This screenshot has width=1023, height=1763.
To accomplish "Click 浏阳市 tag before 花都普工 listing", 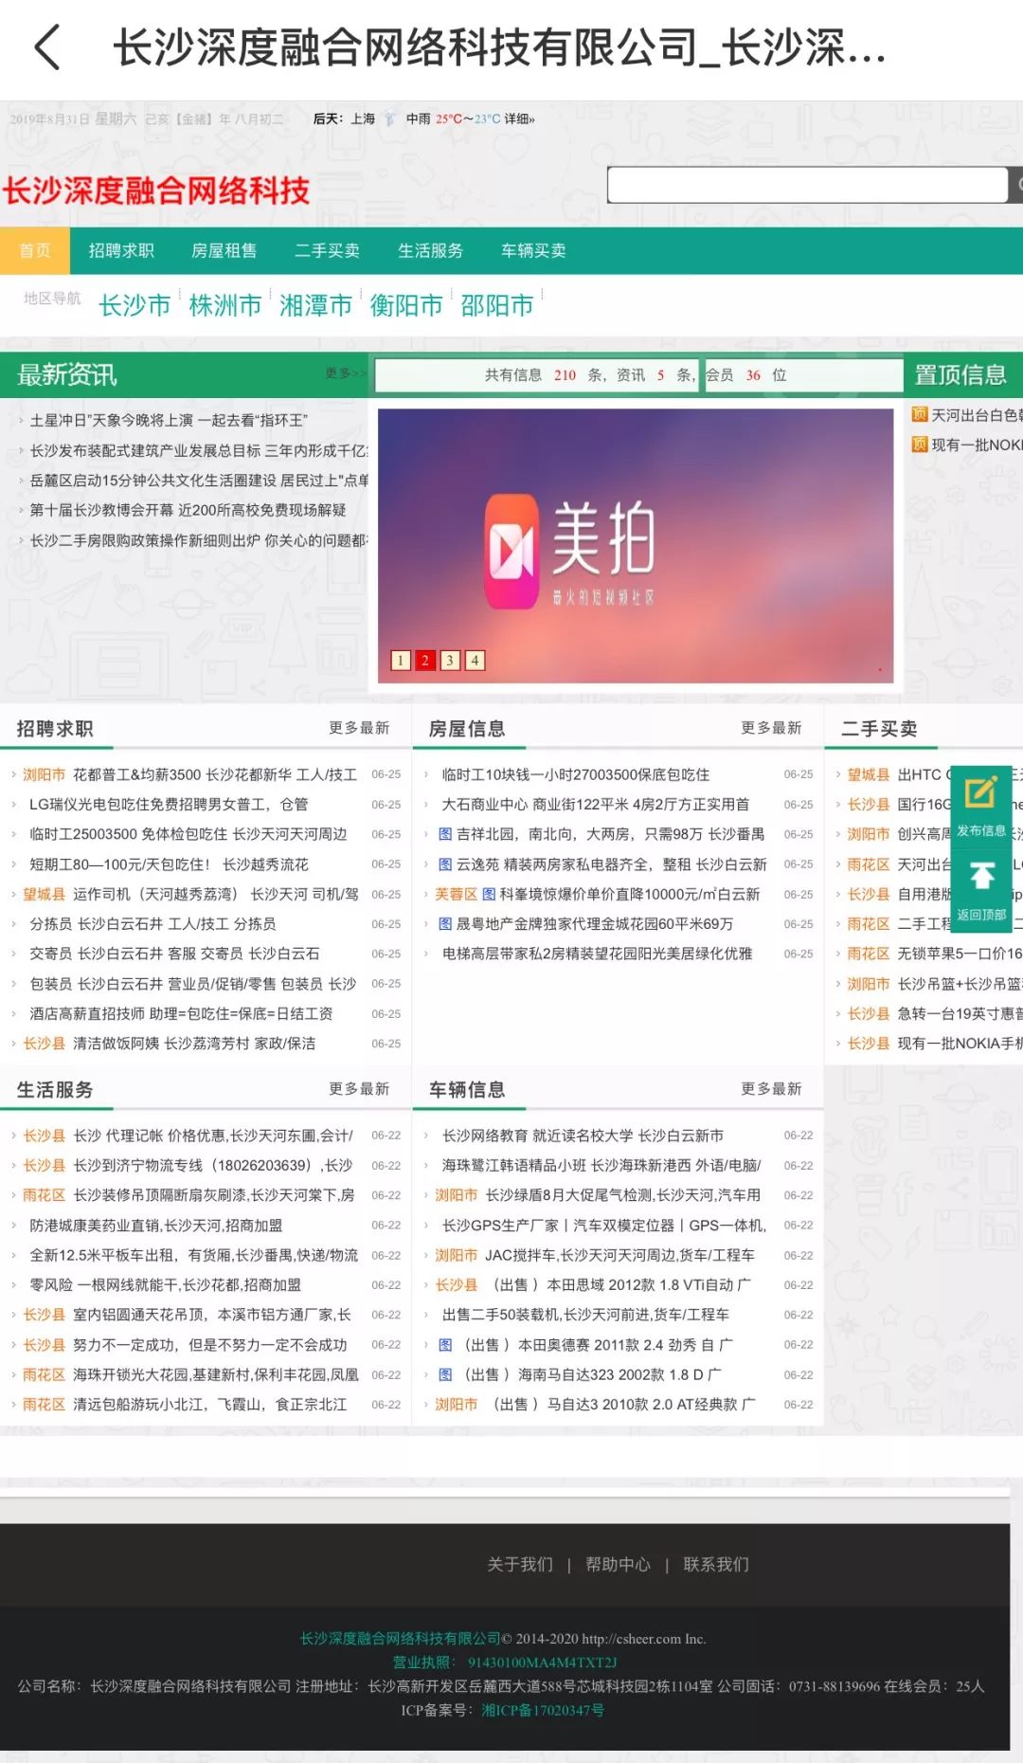I will tap(45, 775).
